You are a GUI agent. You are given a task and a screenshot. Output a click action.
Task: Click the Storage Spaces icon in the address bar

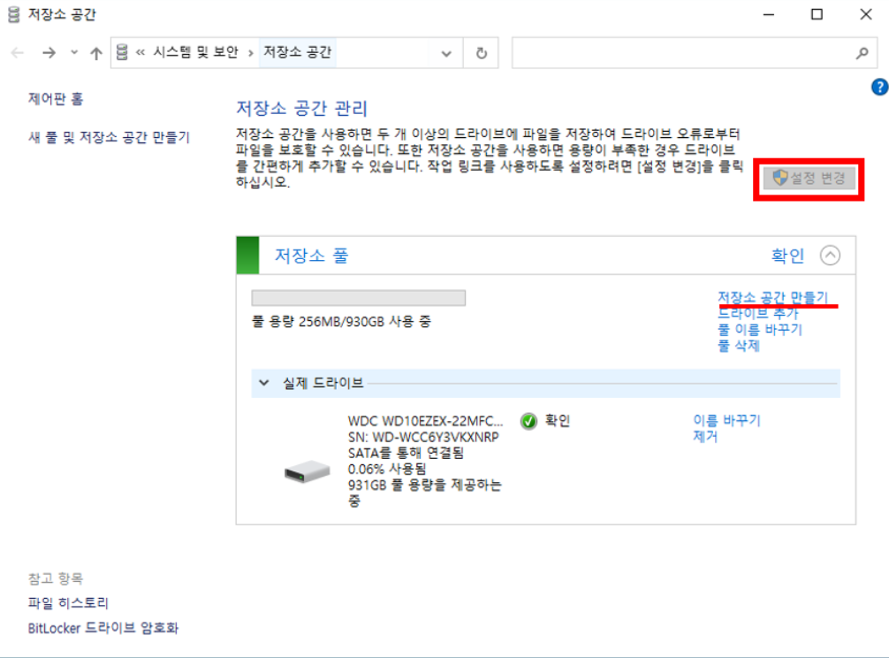click(x=122, y=52)
